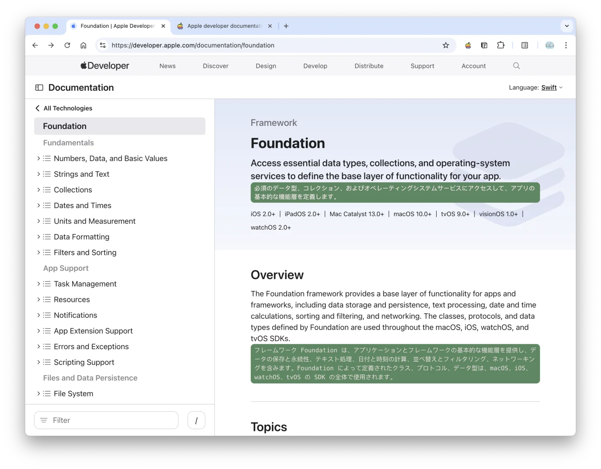Expand the Strings and Text section

[38, 174]
